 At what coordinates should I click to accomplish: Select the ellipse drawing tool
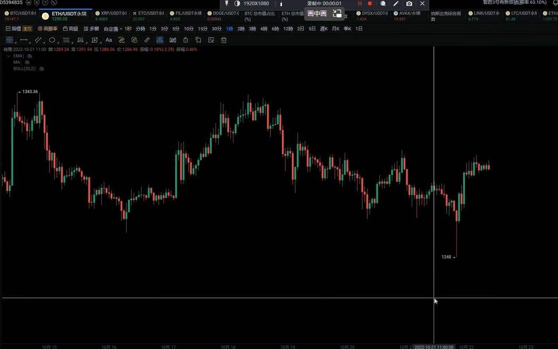click(x=52, y=40)
